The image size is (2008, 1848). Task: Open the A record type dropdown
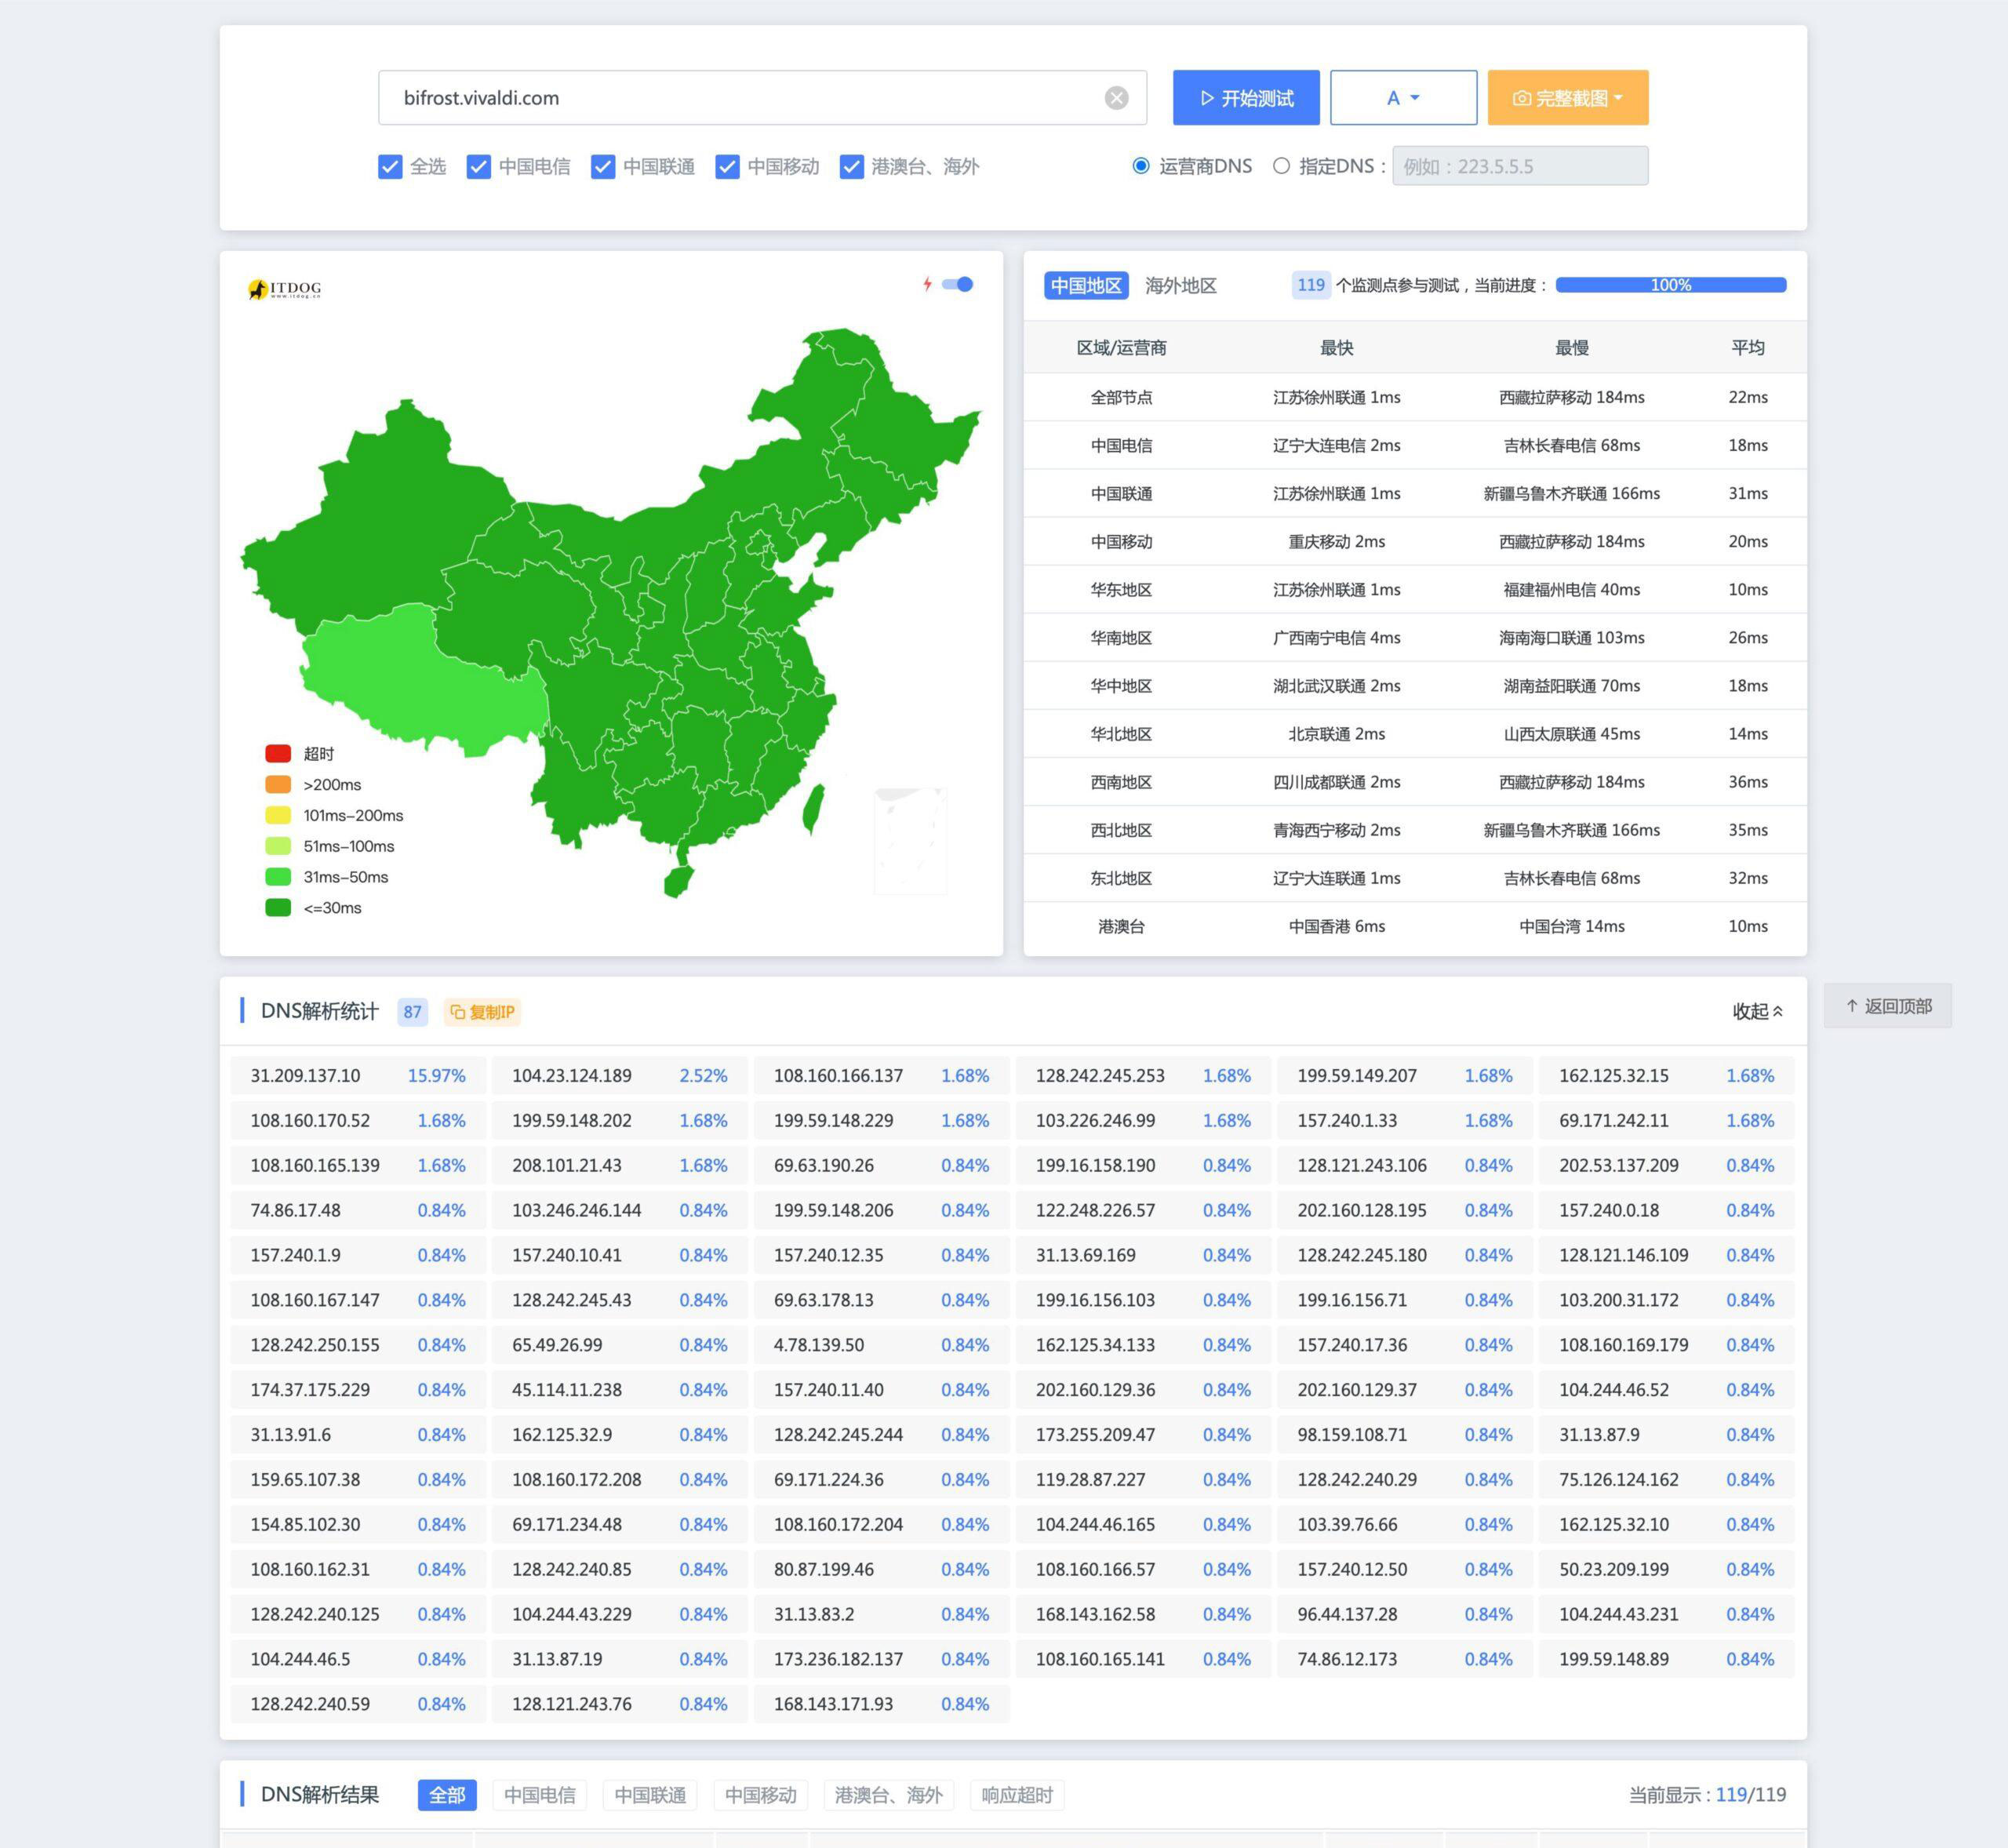pyautogui.click(x=1403, y=98)
